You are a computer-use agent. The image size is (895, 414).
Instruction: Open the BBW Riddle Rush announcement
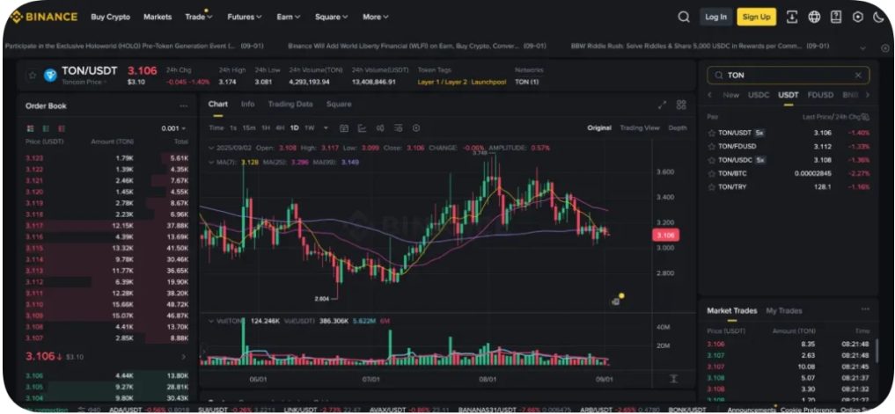[x=700, y=46]
